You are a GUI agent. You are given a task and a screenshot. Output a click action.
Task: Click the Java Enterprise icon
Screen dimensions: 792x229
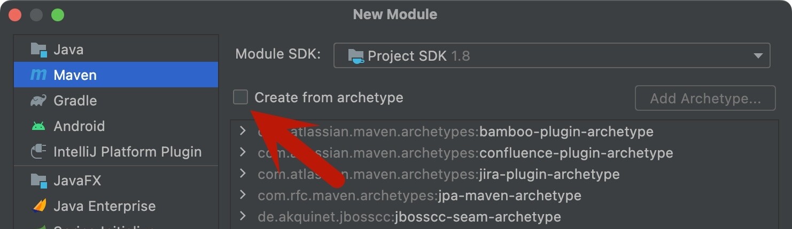click(x=38, y=206)
